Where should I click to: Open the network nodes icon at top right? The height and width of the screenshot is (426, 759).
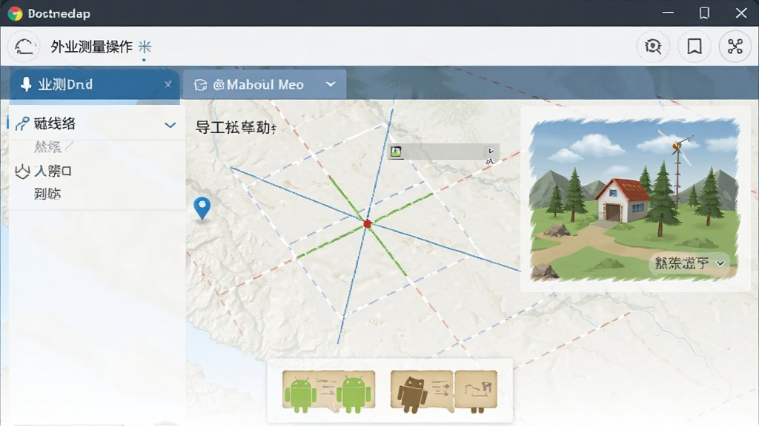click(735, 47)
